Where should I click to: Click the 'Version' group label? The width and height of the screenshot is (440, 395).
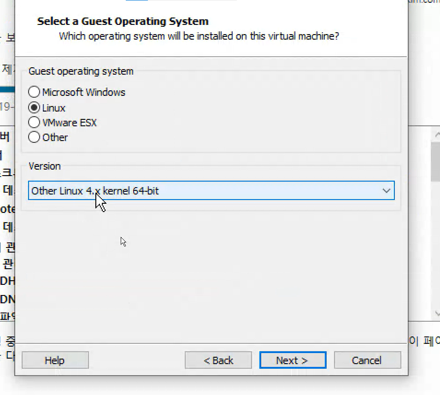(x=45, y=166)
